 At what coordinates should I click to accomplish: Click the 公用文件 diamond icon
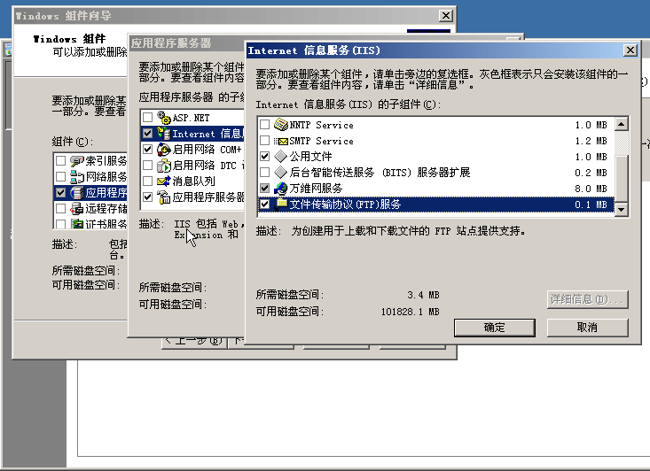[x=281, y=157]
